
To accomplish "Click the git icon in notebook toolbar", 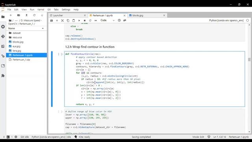I will coord(125,20).
